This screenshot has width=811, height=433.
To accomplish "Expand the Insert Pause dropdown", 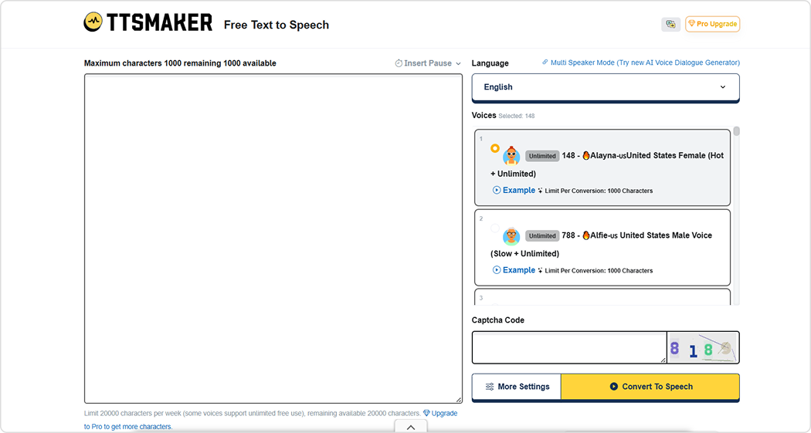I will click(428, 63).
